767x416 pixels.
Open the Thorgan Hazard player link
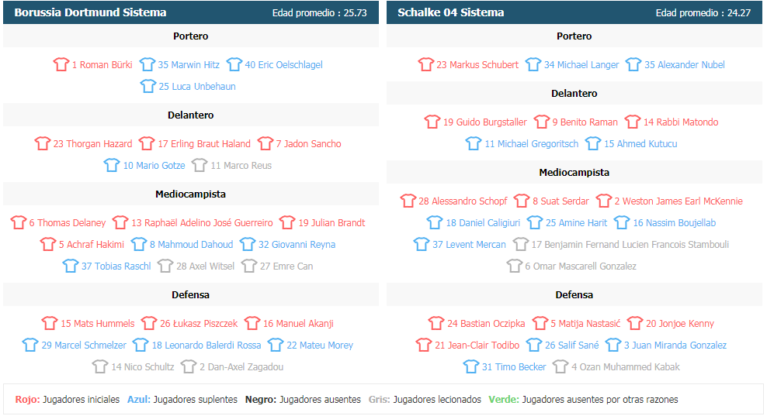point(92,143)
